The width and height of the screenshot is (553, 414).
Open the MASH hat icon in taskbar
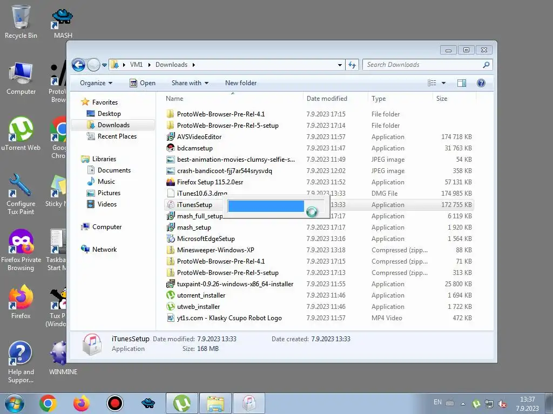[x=148, y=403]
